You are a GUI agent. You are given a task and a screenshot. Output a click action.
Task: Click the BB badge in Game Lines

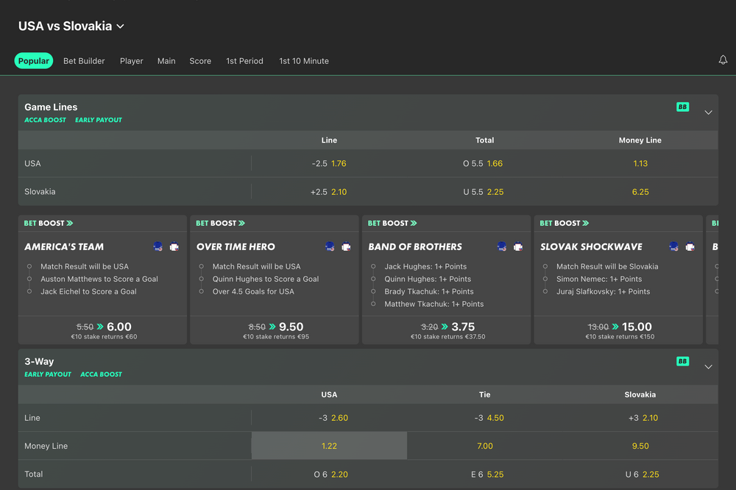682,107
